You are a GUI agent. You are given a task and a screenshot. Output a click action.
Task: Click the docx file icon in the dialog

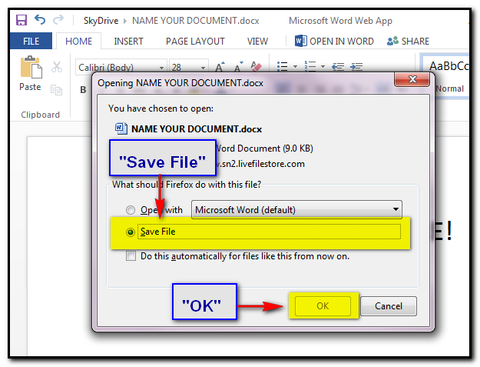pos(121,128)
